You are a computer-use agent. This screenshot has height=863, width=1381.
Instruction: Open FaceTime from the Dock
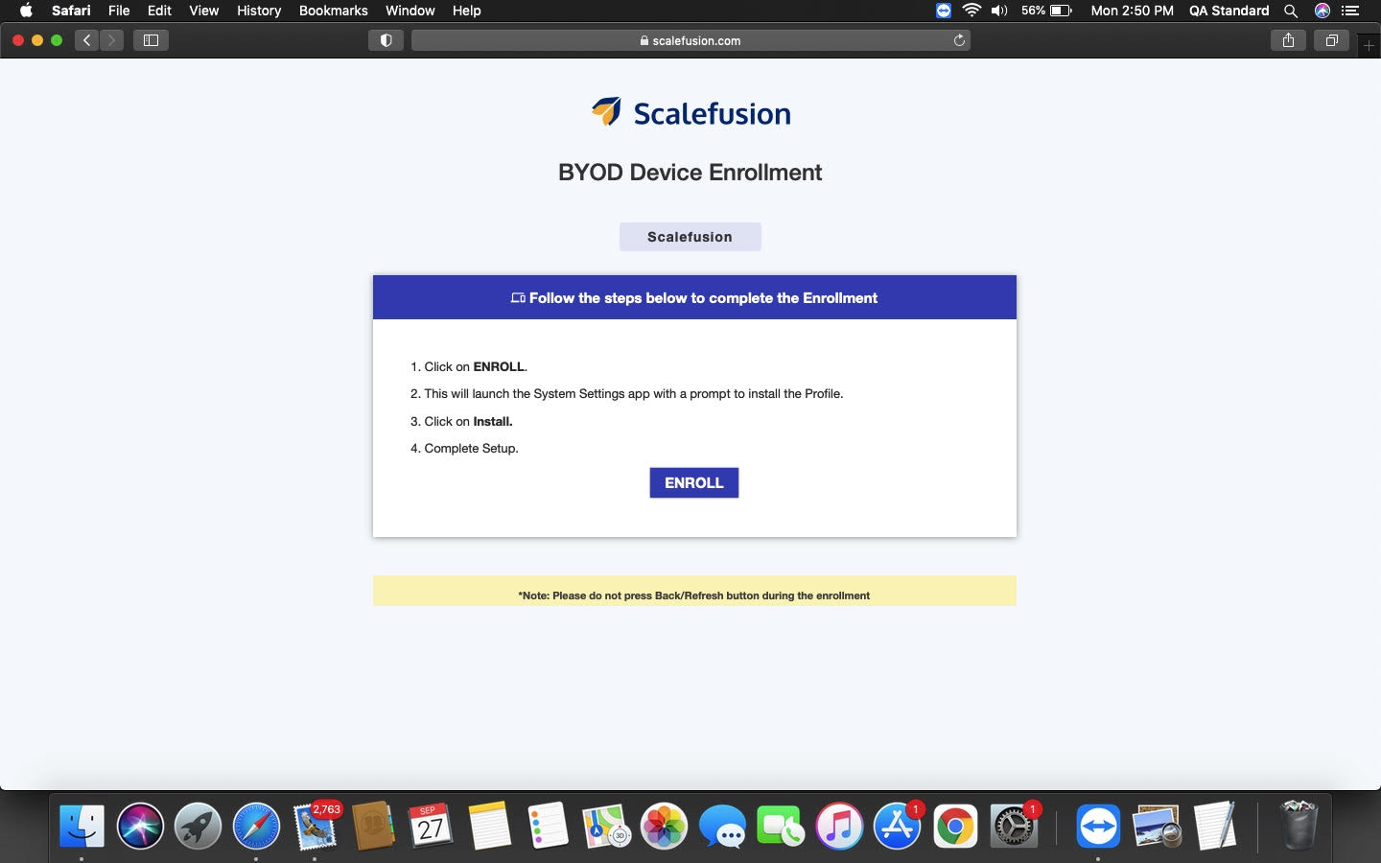coord(781,826)
